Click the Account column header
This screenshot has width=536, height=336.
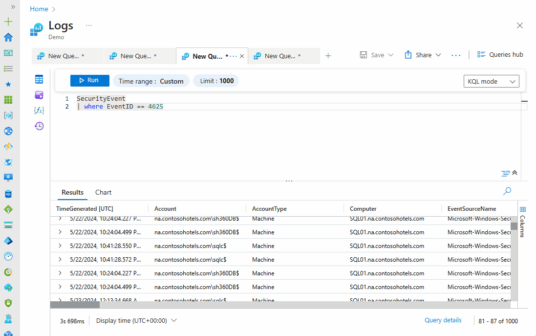[165, 209]
